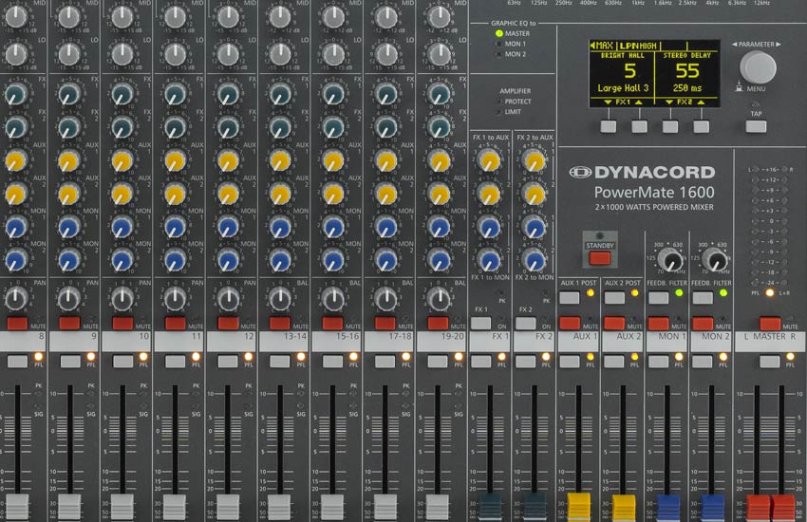Click the MON 1 feedback filter frequency knob
Viewport: 807px width, 522px height.
click(672, 261)
